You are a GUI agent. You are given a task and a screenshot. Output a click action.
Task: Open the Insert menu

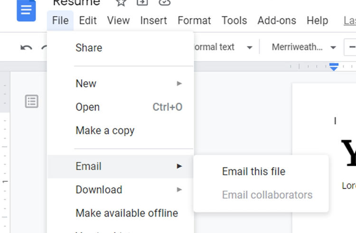(x=153, y=20)
